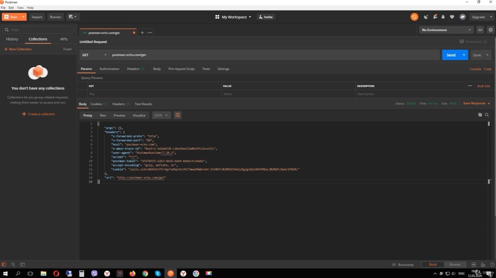Image resolution: width=496 pixels, height=278 pixels.
Task: Switch to Visualize response view
Action: tap(139, 115)
